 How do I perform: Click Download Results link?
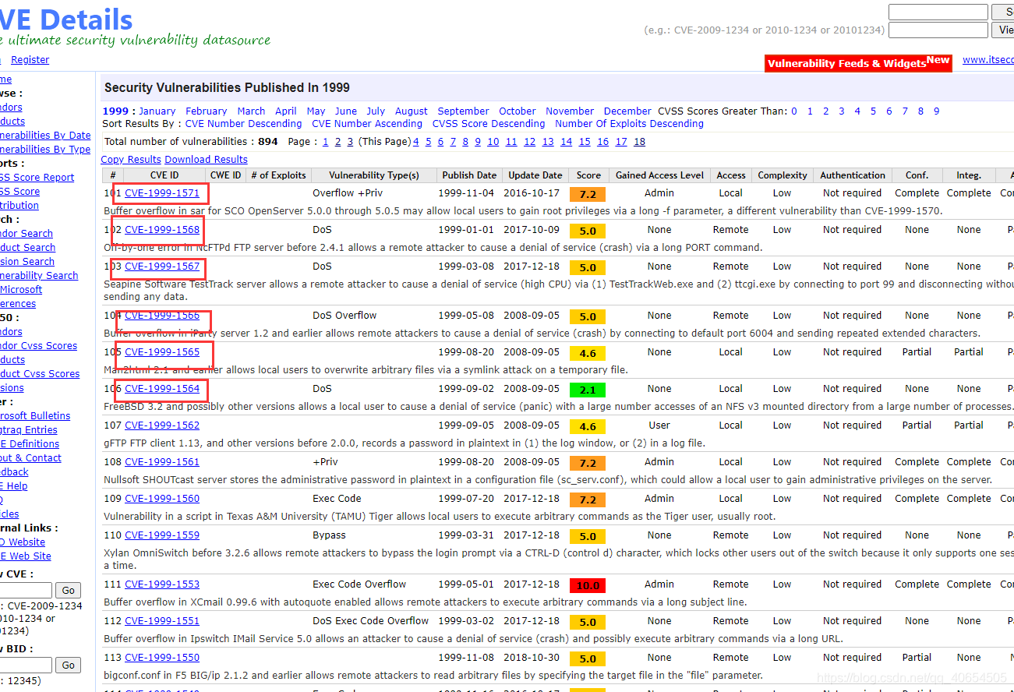(x=206, y=160)
